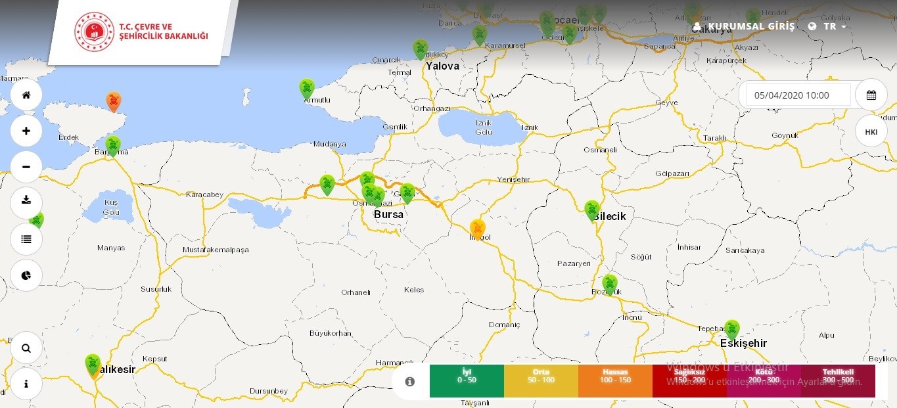Click the red marker near Erdek coast

pos(114,101)
